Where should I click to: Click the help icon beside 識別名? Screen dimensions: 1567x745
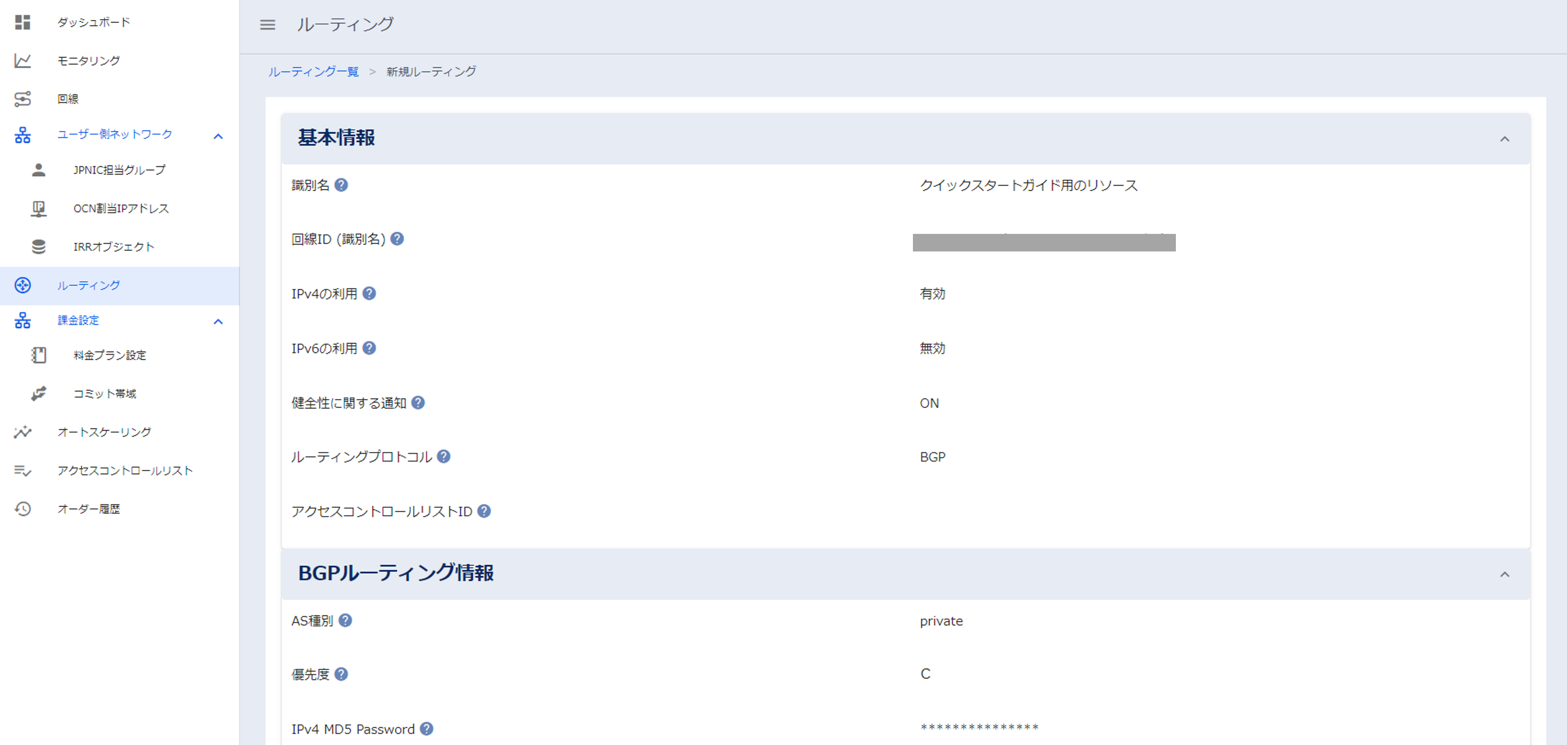point(341,185)
